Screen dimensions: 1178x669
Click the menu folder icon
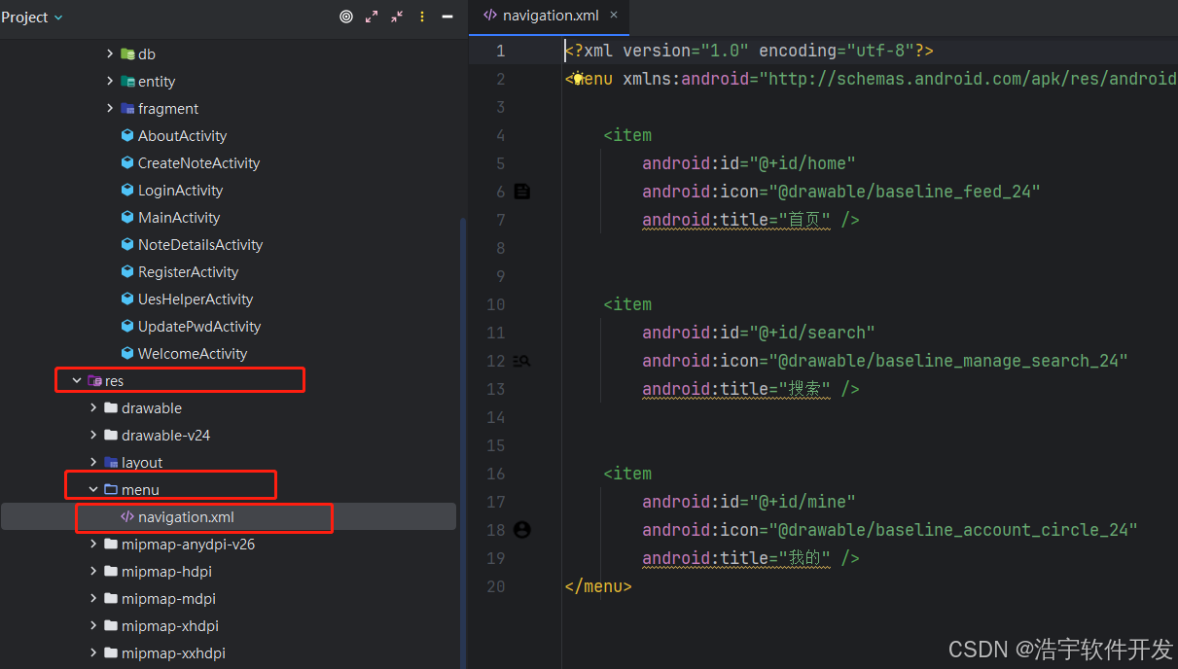click(111, 490)
